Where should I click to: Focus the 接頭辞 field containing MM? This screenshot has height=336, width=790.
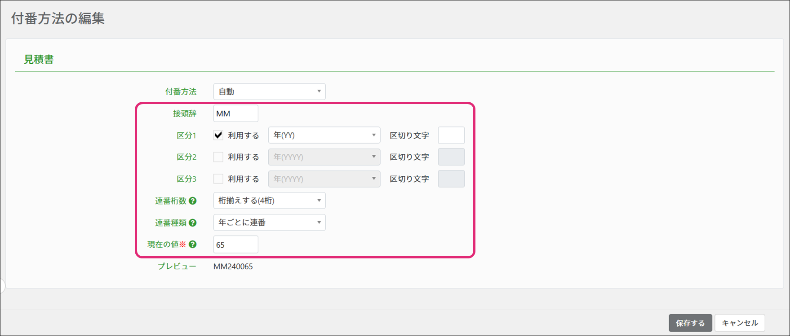[x=235, y=113]
